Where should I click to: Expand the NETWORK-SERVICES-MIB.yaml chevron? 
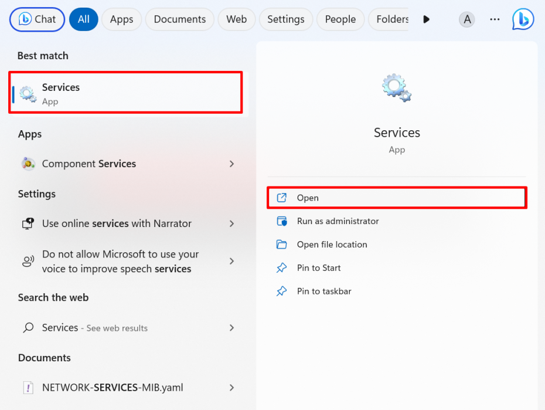pos(232,388)
